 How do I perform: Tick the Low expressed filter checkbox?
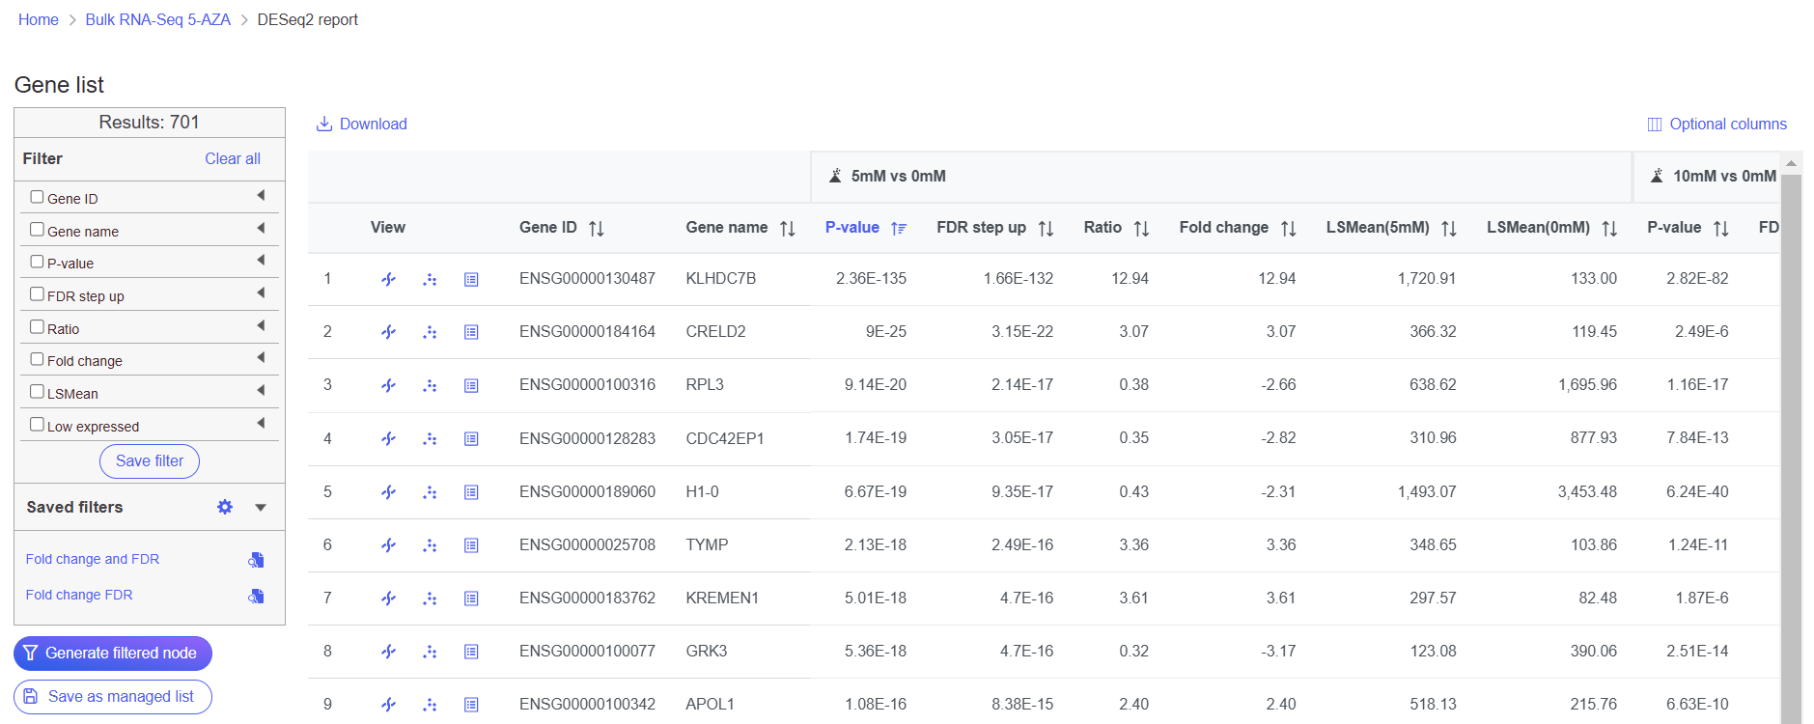[37, 425]
